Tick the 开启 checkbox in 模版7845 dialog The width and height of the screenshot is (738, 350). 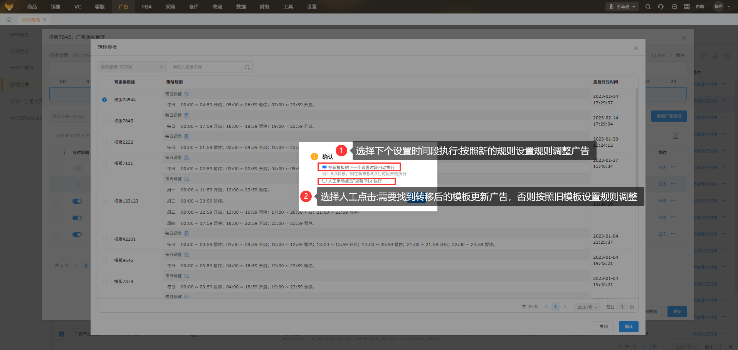click(654, 56)
